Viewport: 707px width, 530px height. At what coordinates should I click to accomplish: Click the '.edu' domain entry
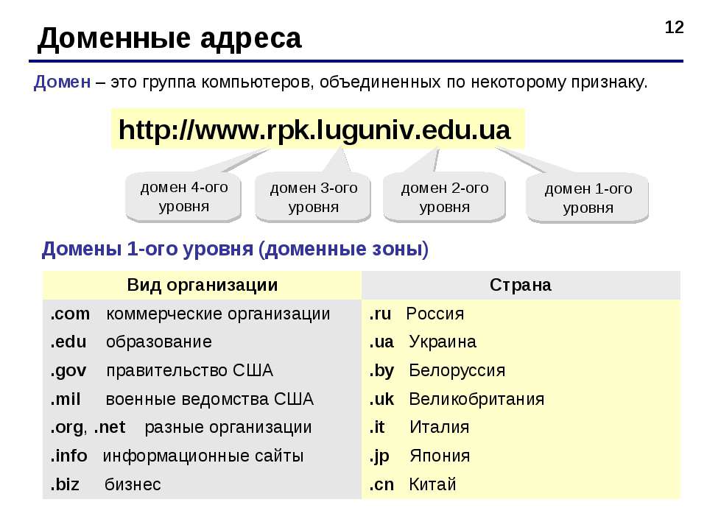coord(68,342)
